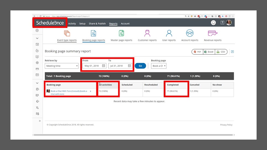The image size is (267, 150).
Task: Click the horizontal scrollbar at bottom
Action: [x=133, y=135]
